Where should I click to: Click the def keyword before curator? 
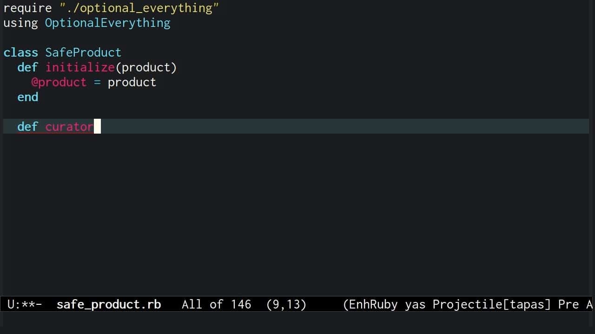27,127
